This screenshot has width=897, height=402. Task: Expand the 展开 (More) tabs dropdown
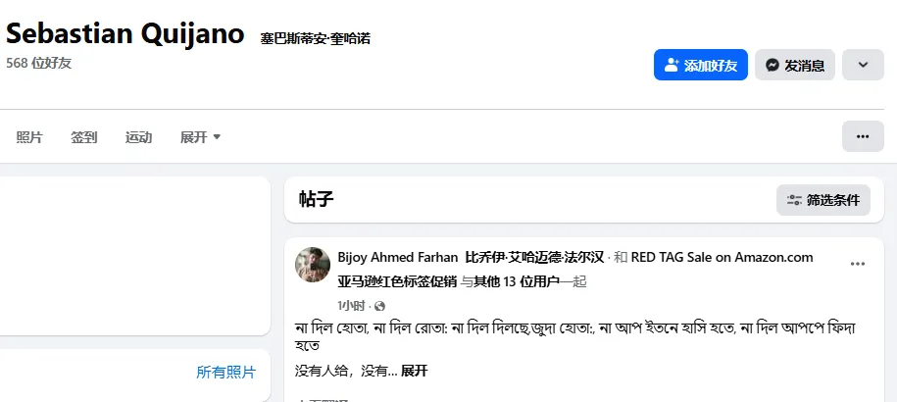tap(200, 137)
